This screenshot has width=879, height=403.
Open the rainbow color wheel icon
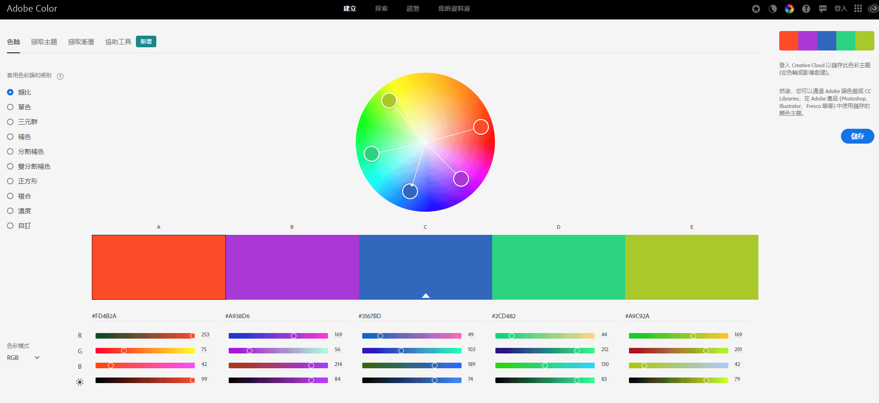[x=789, y=9]
